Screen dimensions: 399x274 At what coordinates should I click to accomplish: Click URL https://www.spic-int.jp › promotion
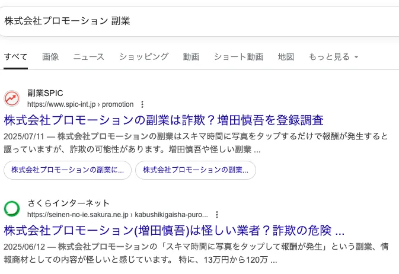coord(81,104)
